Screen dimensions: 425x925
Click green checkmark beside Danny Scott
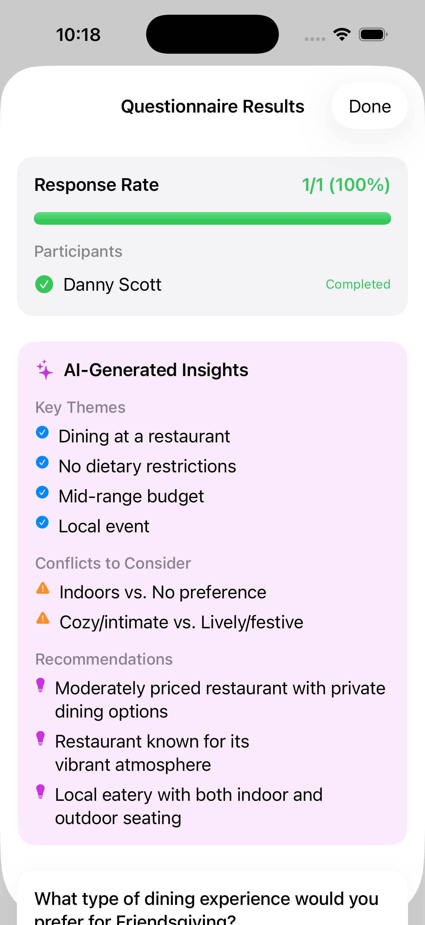click(44, 284)
